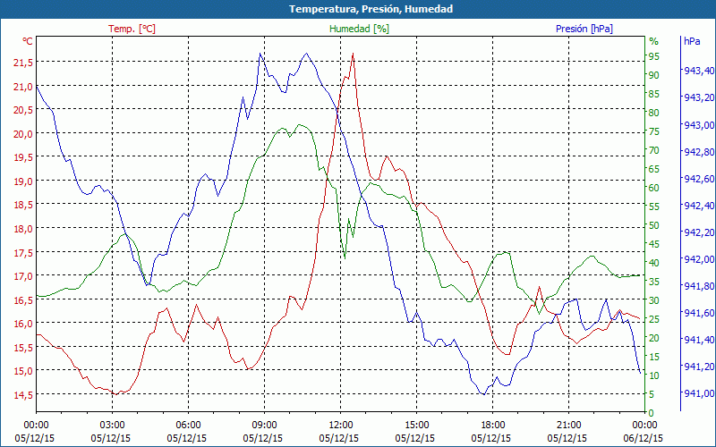The image size is (716, 447).
Task: Click temperature axis value '14,5'
Action: (23, 394)
